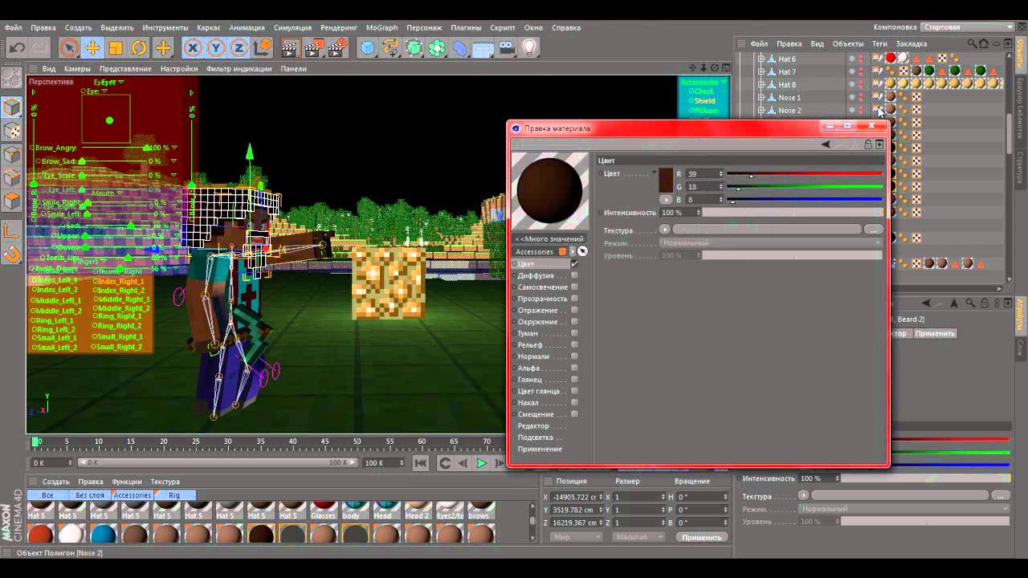Enable the Отражение channel checkbox
Viewport: 1028px width, 578px height.
(x=574, y=310)
